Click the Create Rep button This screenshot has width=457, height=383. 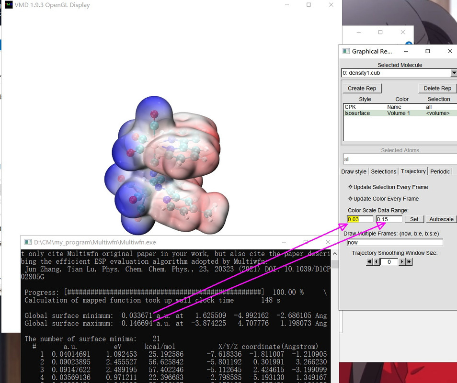click(362, 88)
